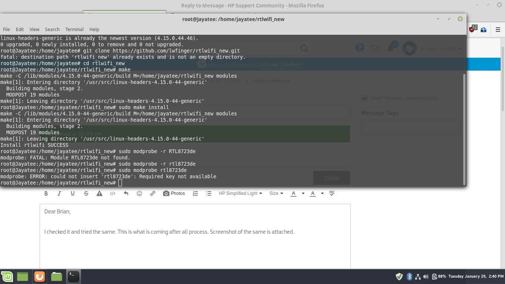Click inside the message body text area
Image resolution: width=505 pixels, height=284 pixels.
[195, 248]
